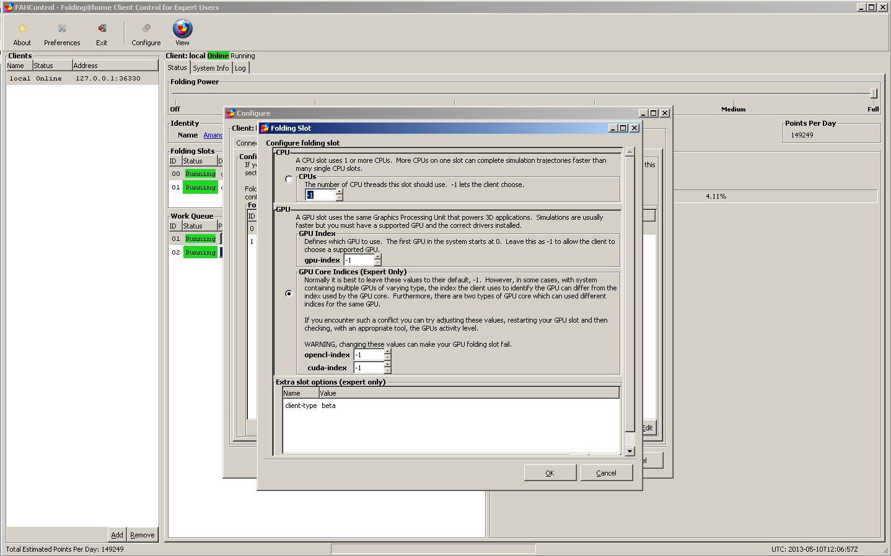Image resolution: width=891 pixels, height=556 pixels.
Task: Confirm with the OK button
Action: point(550,473)
